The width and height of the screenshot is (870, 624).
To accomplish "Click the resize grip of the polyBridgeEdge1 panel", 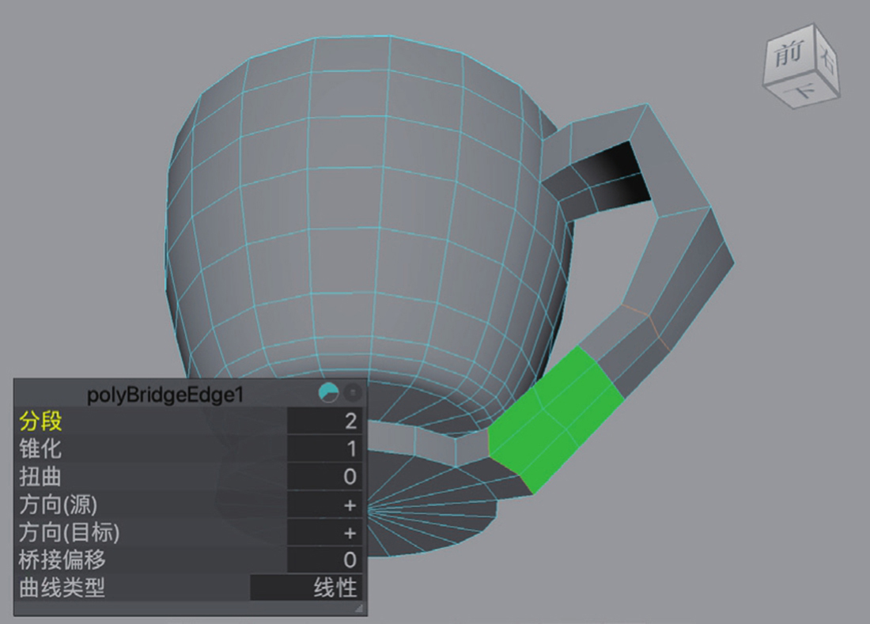I will click(358, 608).
